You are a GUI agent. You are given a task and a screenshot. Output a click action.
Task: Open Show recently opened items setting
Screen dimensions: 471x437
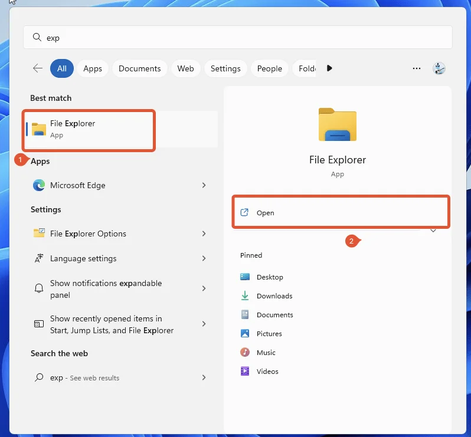click(x=120, y=324)
